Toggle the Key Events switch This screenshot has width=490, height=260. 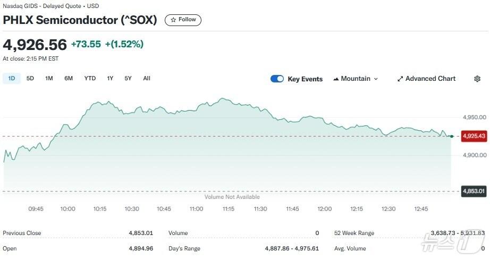277,79
